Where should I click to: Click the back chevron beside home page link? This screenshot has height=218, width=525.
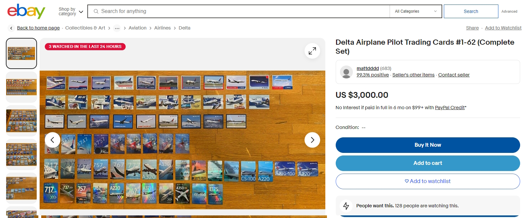point(11,28)
